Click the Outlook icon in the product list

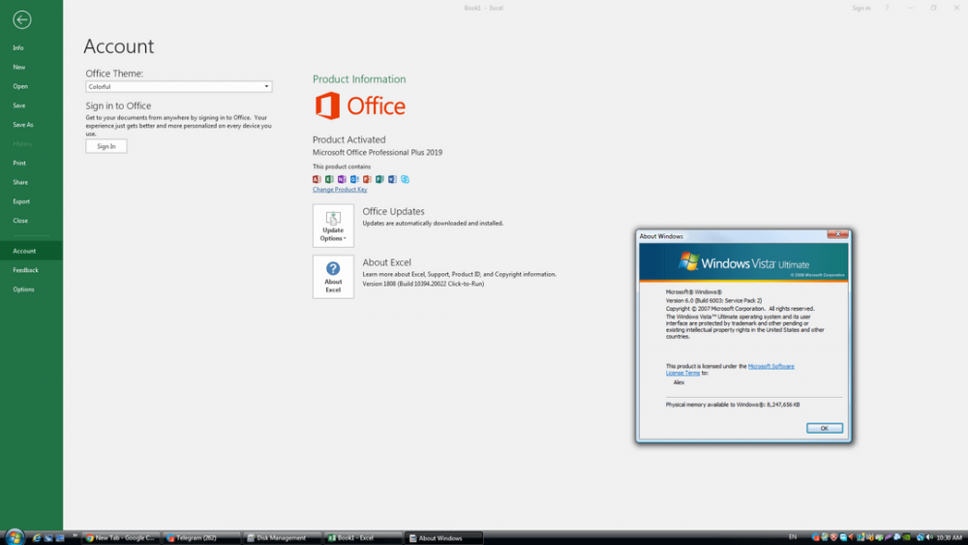coord(354,179)
